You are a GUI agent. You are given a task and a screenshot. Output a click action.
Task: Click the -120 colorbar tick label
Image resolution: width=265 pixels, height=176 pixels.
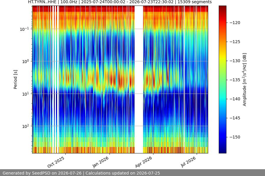[x=235, y=23]
